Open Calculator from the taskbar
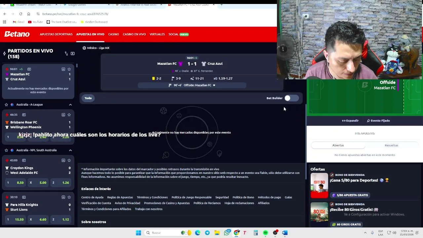Screen dimensions: 423x238 tap(256, 233)
